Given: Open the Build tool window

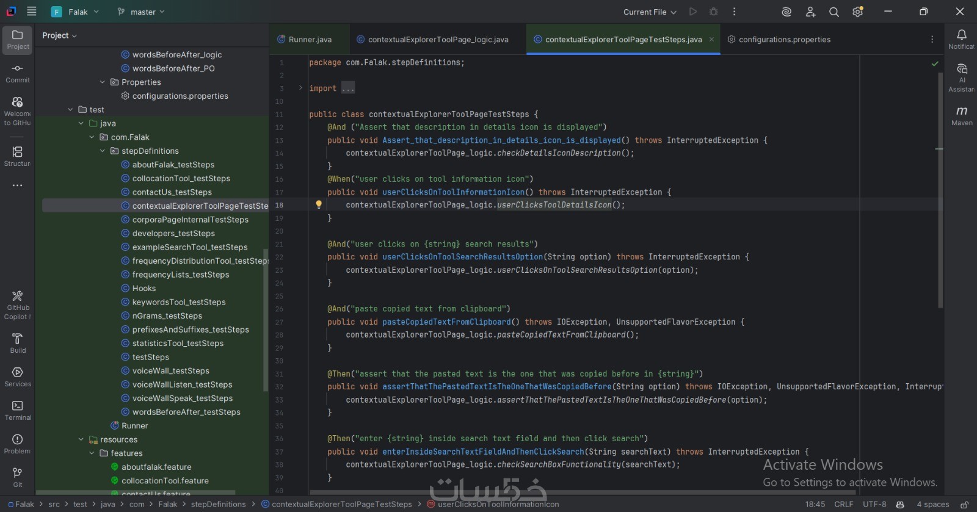Looking at the screenshot, I should (x=18, y=342).
